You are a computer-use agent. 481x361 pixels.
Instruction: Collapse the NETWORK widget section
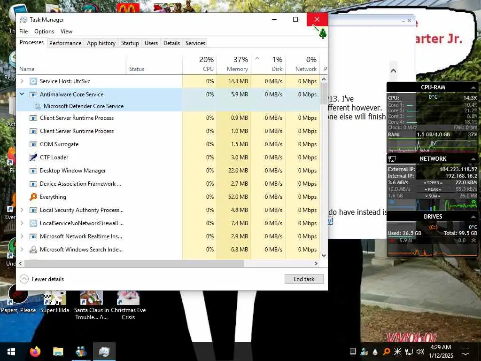pos(473,159)
